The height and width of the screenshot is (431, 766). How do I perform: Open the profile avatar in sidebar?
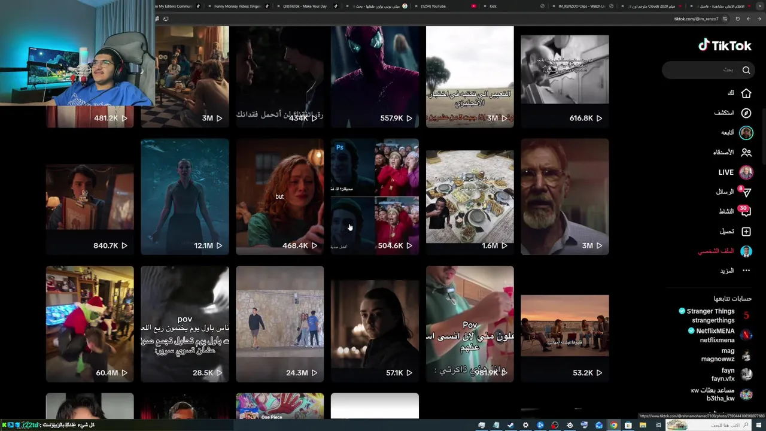746,251
